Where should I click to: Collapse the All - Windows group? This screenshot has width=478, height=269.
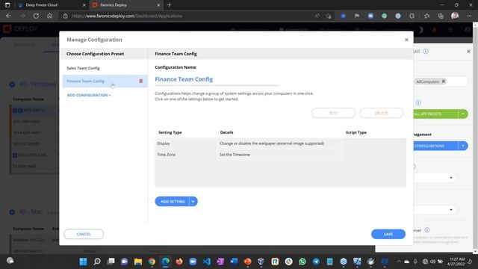point(12,84)
